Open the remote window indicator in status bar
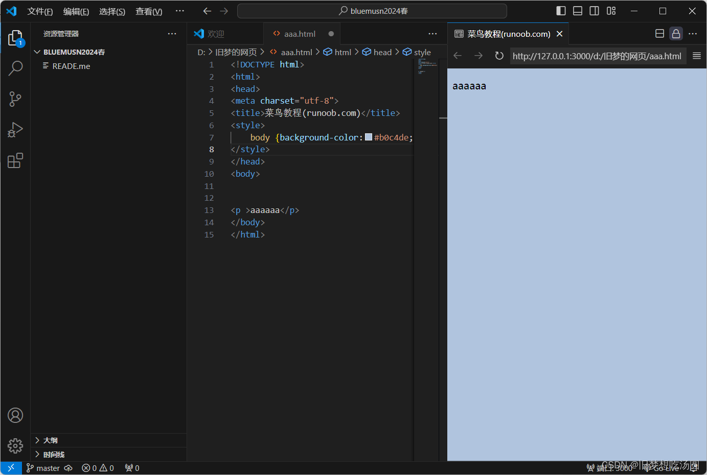 click(x=11, y=468)
